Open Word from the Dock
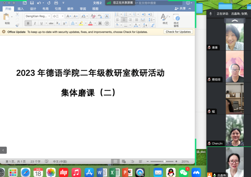 point(101,172)
